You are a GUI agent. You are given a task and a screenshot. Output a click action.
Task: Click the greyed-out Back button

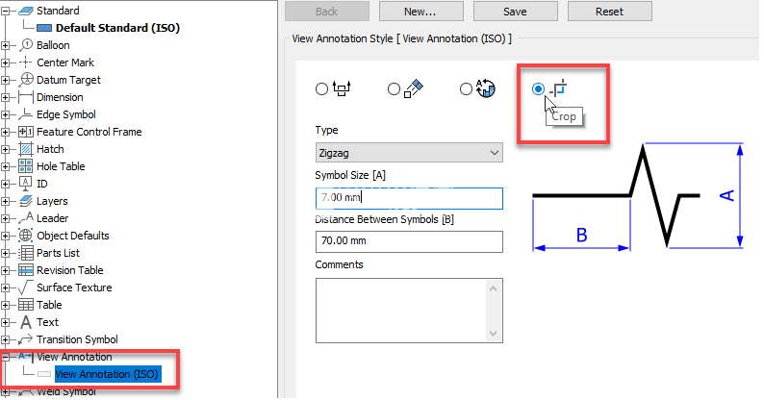tap(326, 12)
